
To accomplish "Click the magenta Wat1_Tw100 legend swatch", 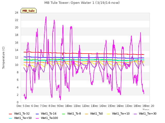I will pyautogui.click(x=37, y=118).
